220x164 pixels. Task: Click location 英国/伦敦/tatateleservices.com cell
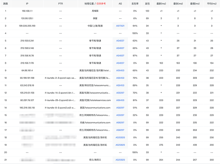(x=95, y=100)
